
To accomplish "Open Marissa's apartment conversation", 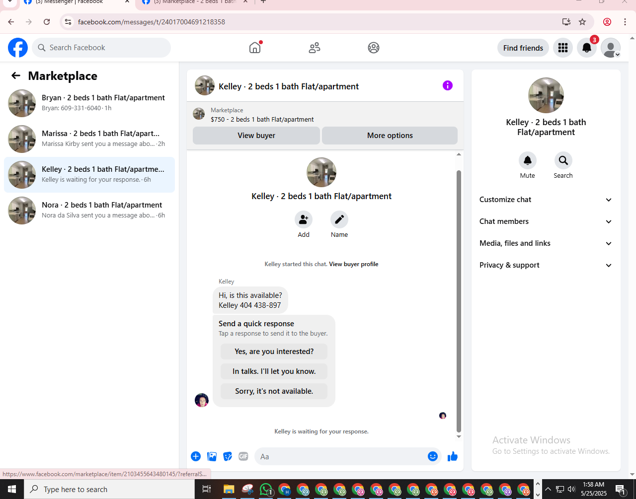I will [x=89, y=139].
